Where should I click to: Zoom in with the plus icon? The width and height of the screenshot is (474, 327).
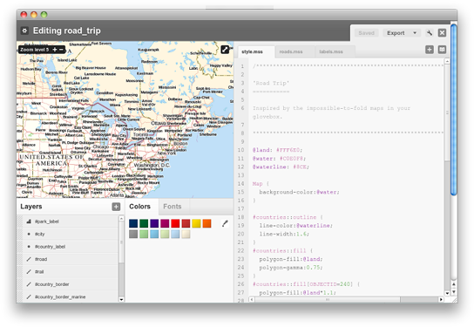point(55,50)
